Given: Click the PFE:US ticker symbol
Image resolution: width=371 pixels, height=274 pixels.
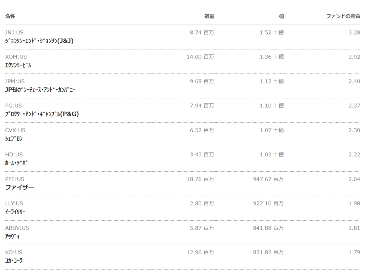Looking at the screenshot, I should [x=15, y=179].
